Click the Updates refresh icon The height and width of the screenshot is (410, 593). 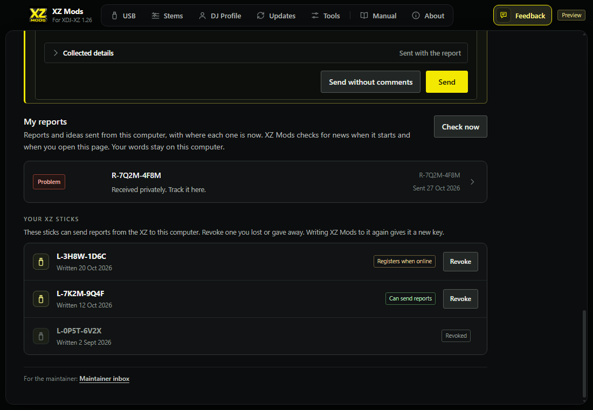click(x=260, y=16)
